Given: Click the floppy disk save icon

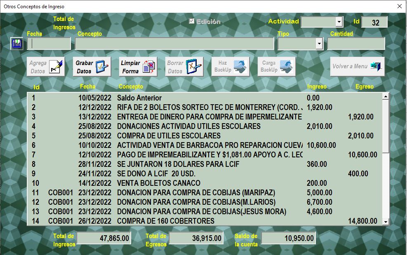Looking at the screenshot, I should tap(17, 44).
